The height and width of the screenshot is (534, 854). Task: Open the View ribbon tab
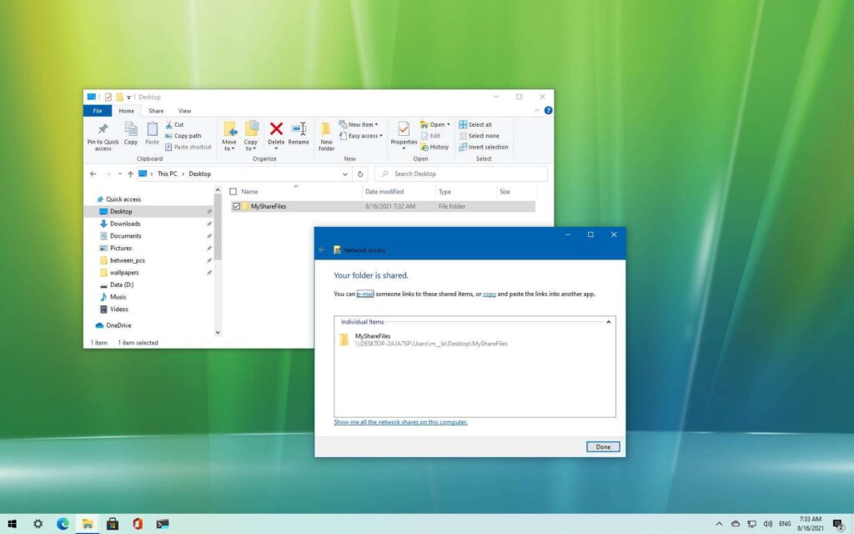point(185,110)
